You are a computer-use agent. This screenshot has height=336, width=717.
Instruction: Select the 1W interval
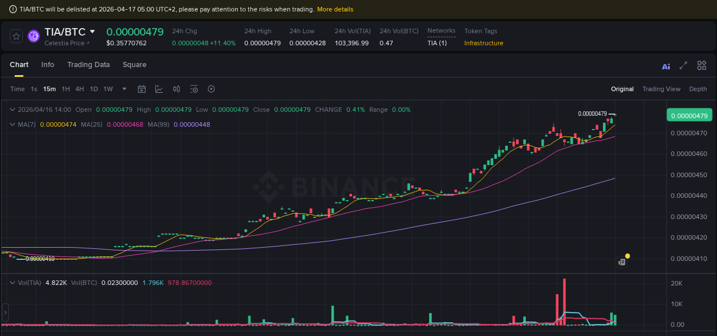(x=108, y=89)
